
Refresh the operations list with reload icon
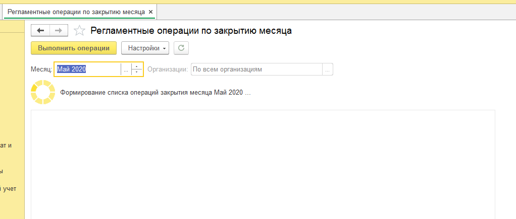tap(181, 48)
